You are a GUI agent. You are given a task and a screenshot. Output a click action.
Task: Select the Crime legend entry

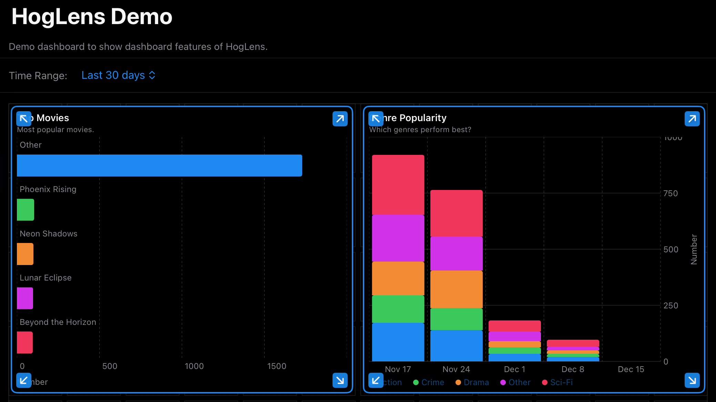(x=429, y=382)
